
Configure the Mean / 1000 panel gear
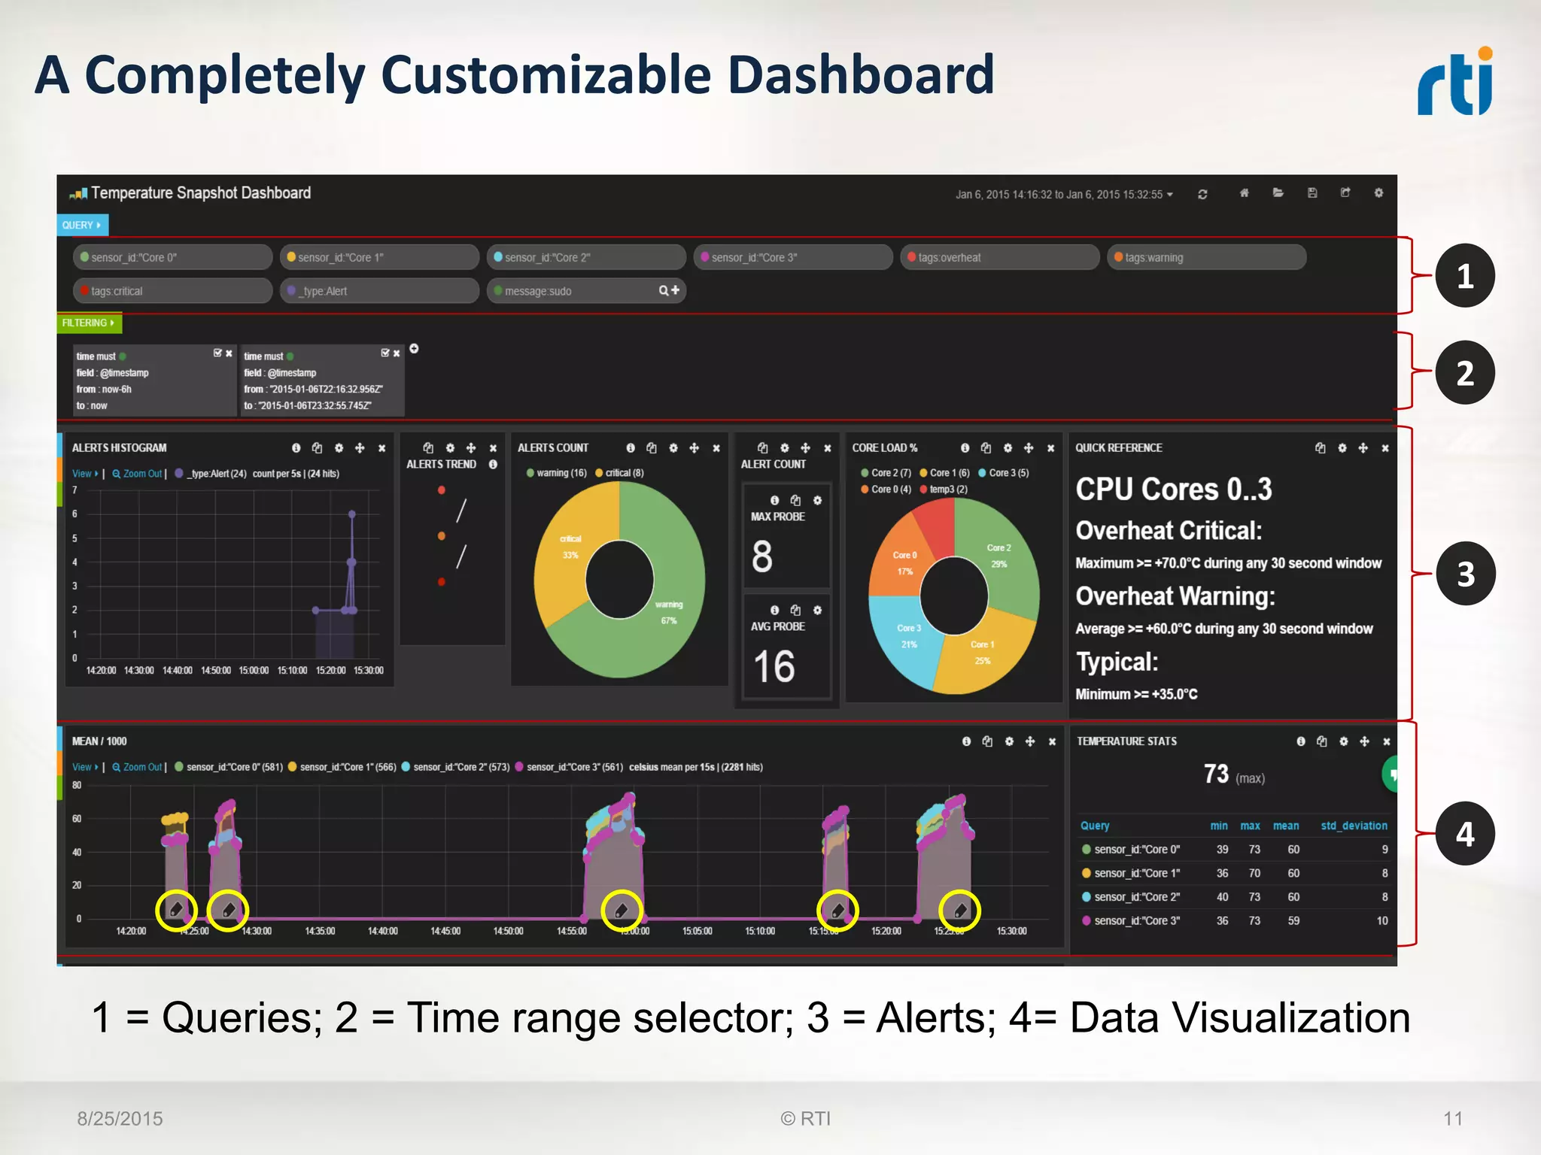pyautogui.click(x=1009, y=741)
